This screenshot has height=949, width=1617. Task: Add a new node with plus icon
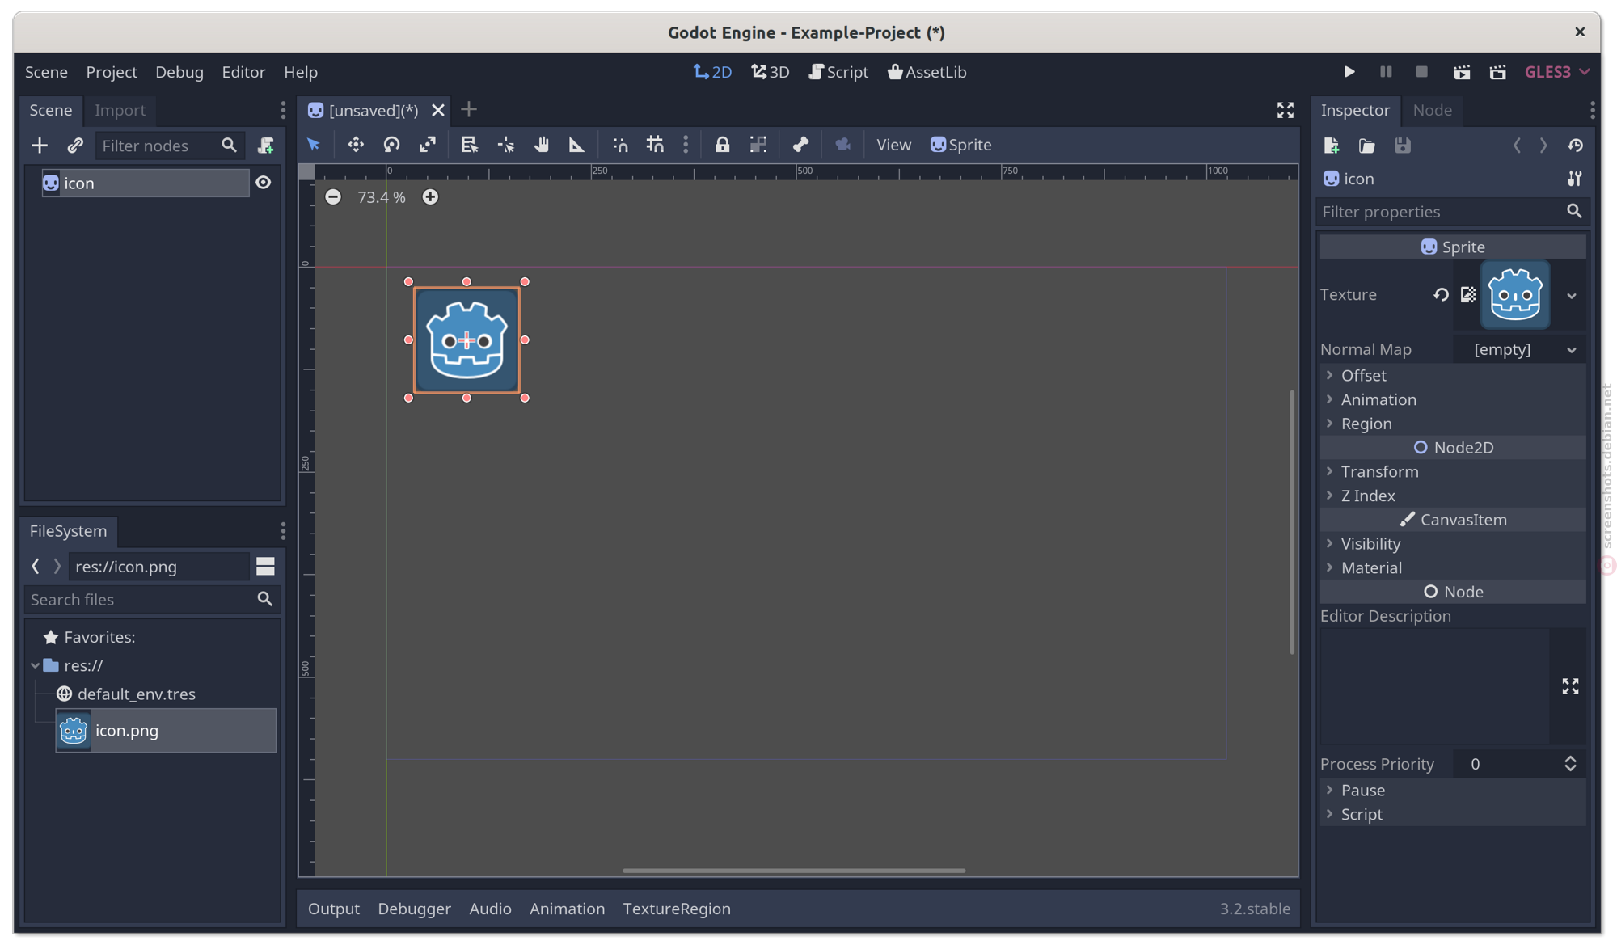pyautogui.click(x=40, y=146)
